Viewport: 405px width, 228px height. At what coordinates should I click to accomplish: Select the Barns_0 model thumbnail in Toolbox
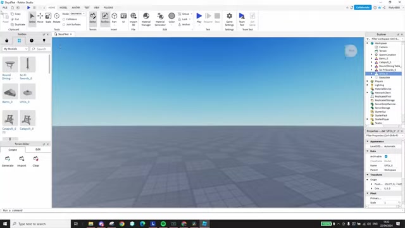[x=10, y=91]
